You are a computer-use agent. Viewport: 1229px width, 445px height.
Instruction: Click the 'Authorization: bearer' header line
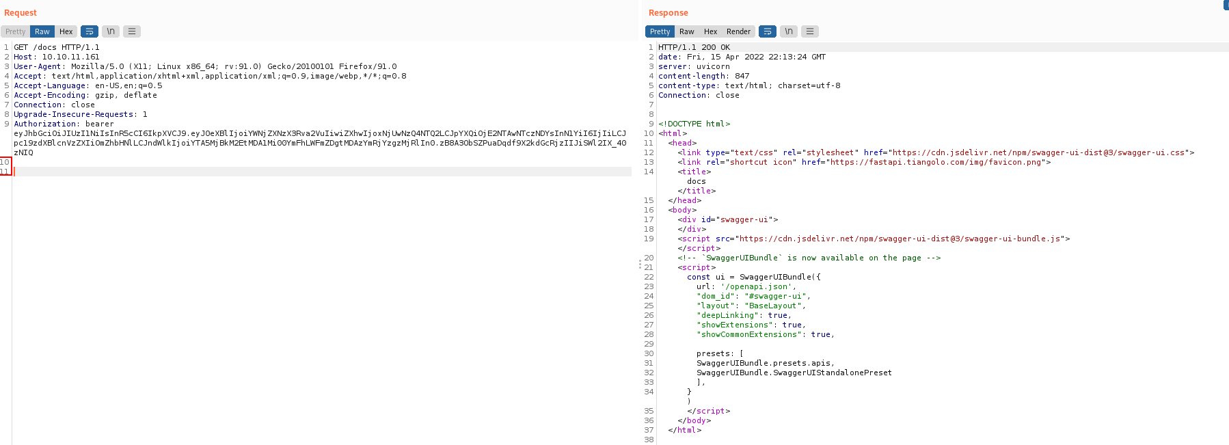pos(64,124)
